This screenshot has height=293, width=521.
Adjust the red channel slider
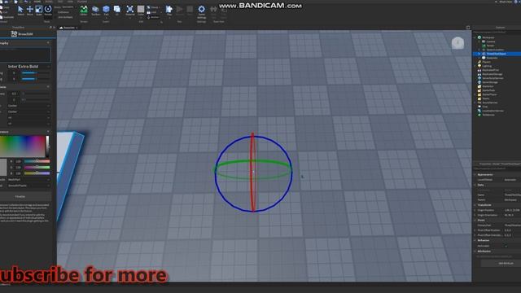tap(37, 161)
